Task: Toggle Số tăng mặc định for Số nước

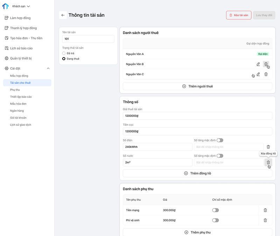Action: pyautogui.click(x=220, y=156)
